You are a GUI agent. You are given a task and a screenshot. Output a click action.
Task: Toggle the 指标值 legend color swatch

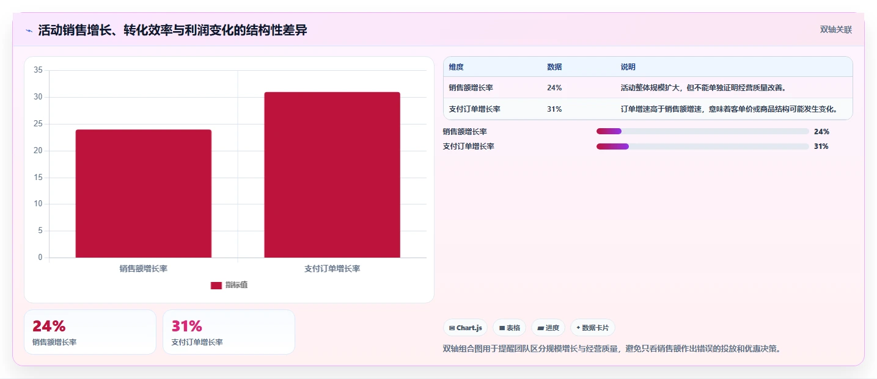[x=216, y=286]
